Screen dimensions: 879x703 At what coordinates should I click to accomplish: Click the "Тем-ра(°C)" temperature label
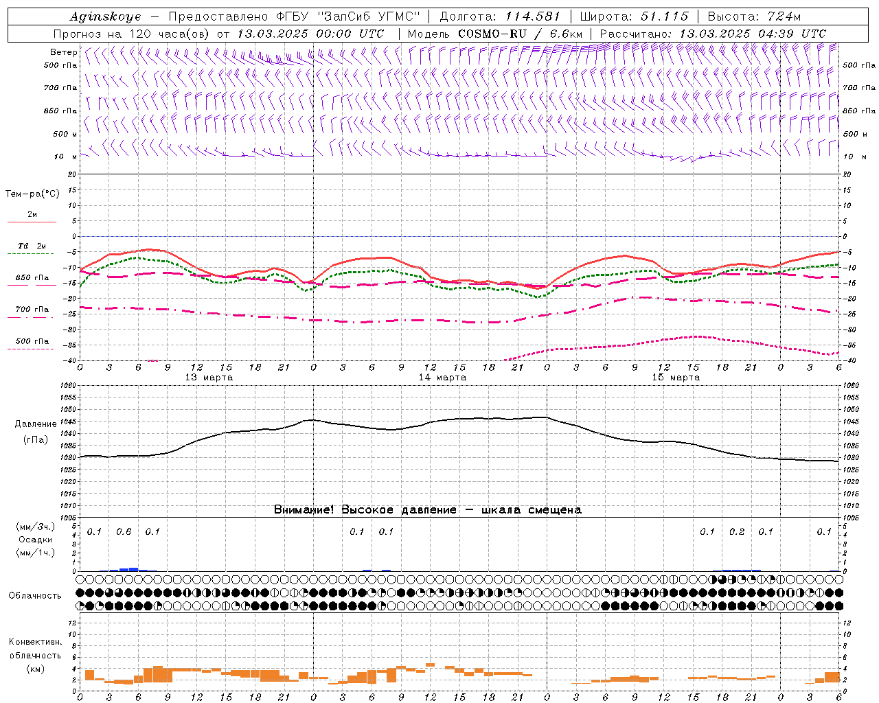pos(32,194)
